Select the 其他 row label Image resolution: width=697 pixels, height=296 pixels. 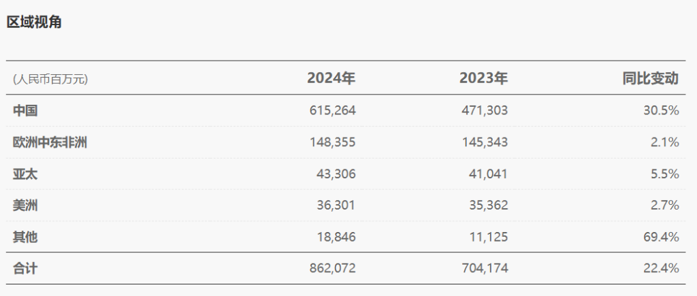pyautogui.click(x=25, y=237)
